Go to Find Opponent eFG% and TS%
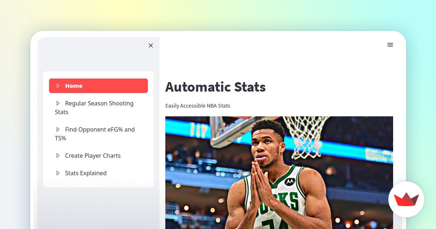The width and height of the screenshot is (436, 229). click(100, 130)
